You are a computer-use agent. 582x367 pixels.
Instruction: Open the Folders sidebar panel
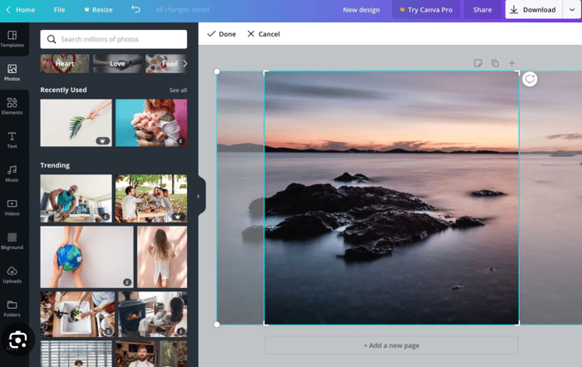[x=12, y=309]
